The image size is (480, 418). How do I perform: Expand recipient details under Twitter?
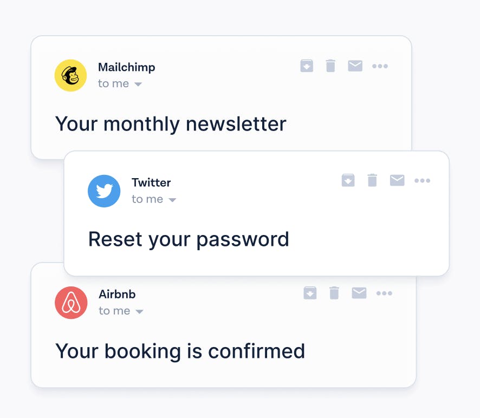[x=172, y=200]
